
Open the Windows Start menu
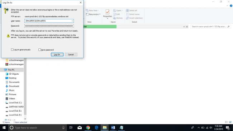pos(4,127)
